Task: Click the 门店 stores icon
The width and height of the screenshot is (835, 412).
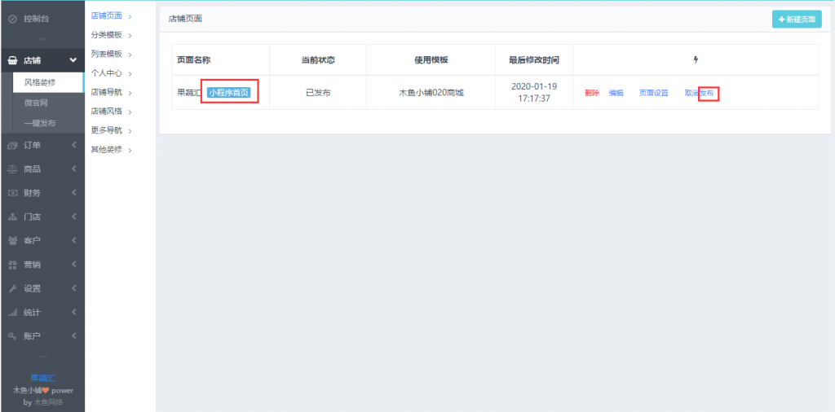Action: point(12,217)
